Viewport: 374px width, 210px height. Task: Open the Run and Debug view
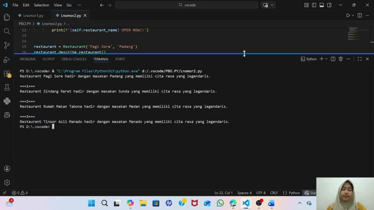7,59
